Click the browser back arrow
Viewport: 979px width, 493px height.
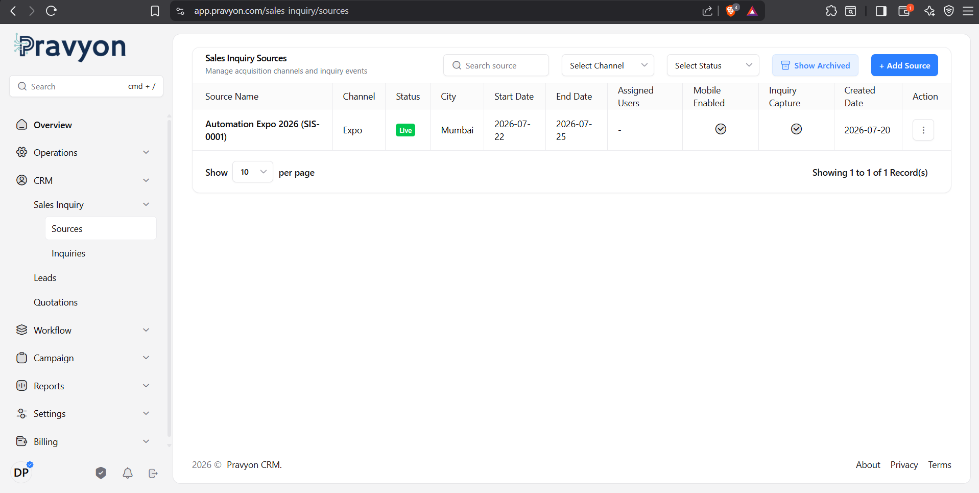point(13,11)
